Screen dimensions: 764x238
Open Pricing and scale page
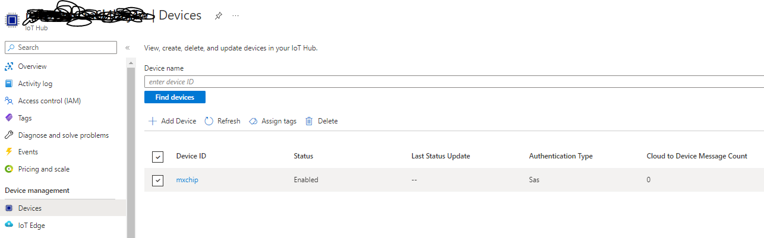click(43, 169)
